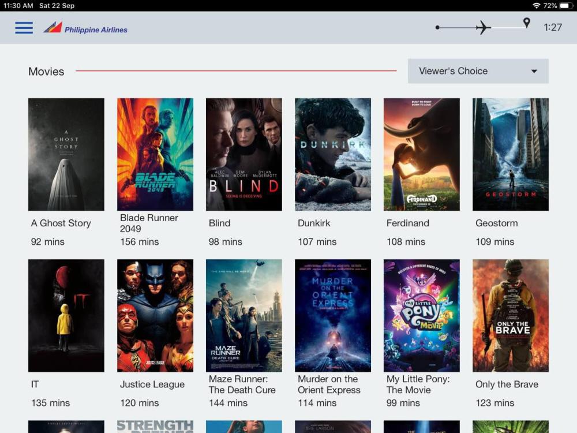Image resolution: width=577 pixels, height=433 pixels.
Task: Click the Viewer's Choice dropdown arrow
Action: 534,72
